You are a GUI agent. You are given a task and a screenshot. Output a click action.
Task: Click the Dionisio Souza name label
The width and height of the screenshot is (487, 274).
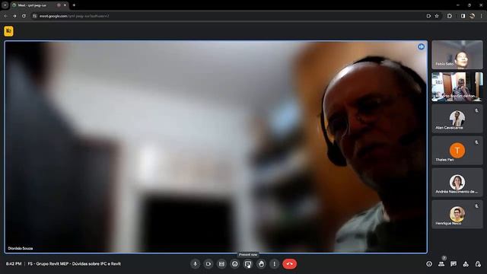coord(21,248)
